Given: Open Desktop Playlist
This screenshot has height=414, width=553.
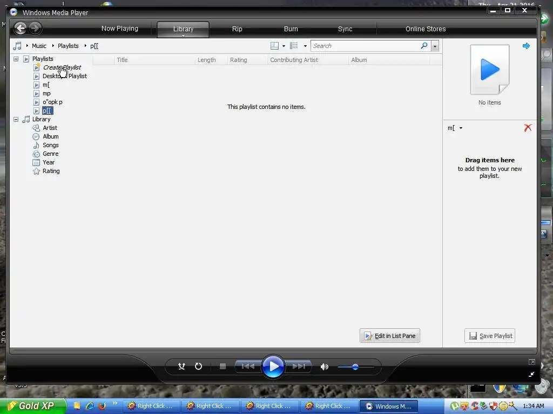Looking at the screenshot, I should coord(65,76).
